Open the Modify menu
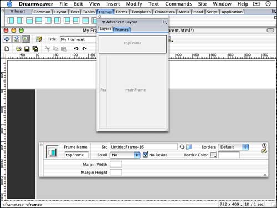277x208 pixels. (x=134, y=4)
